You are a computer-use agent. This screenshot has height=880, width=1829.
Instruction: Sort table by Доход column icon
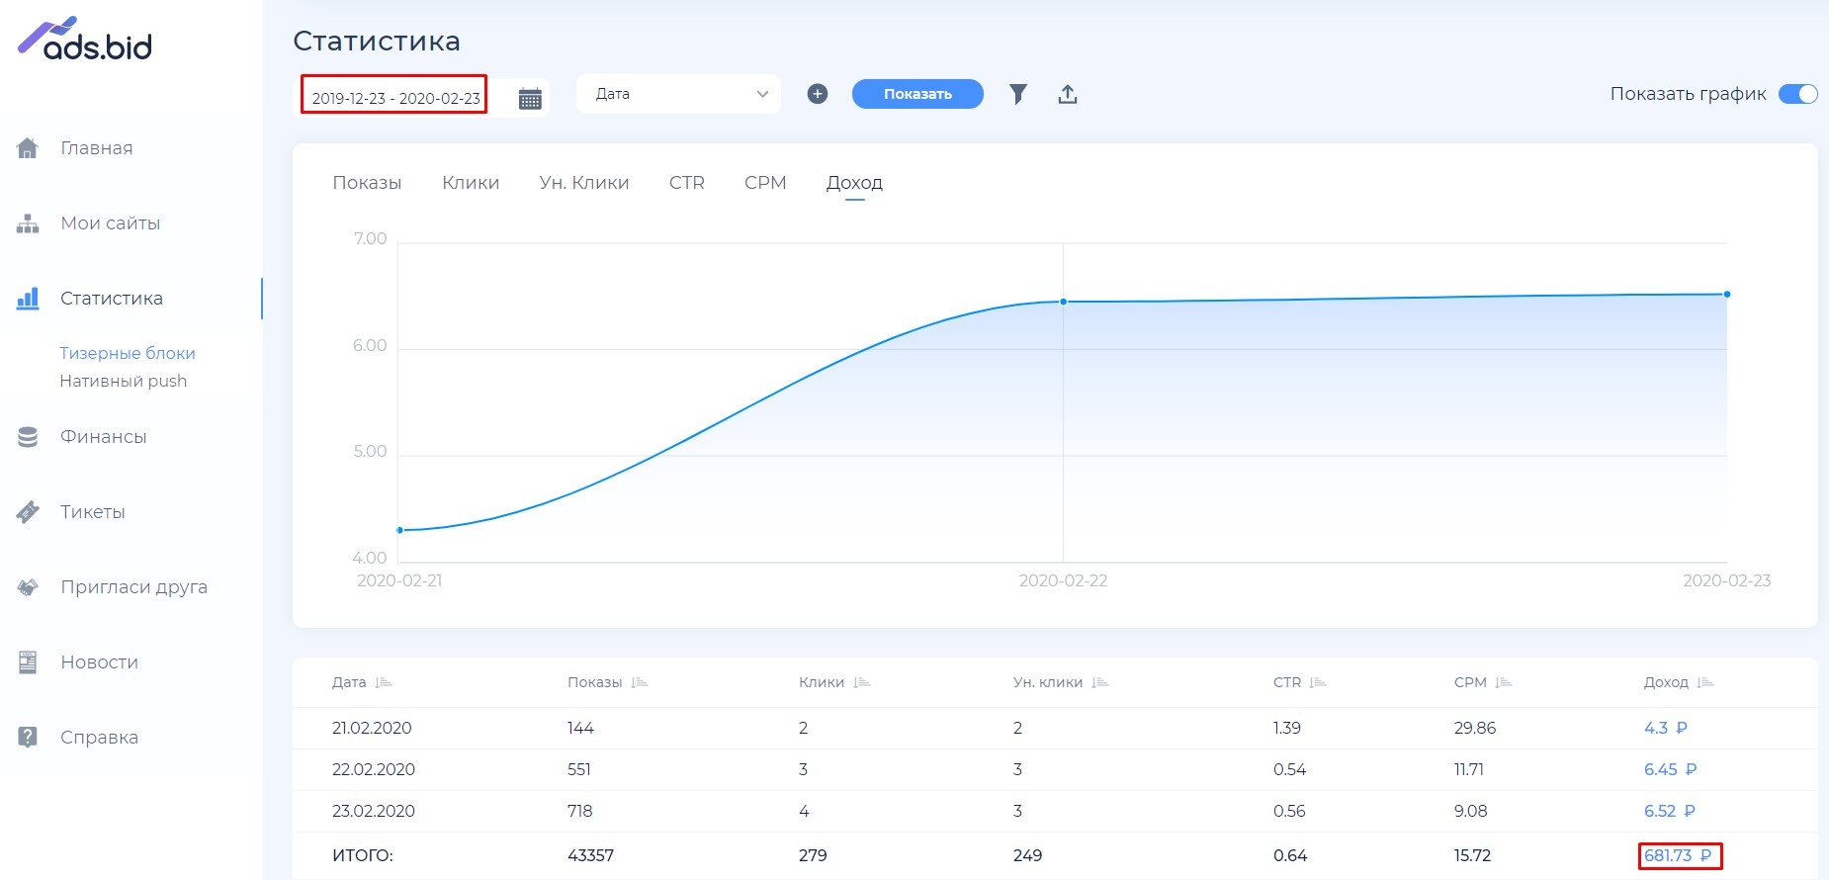click(1705, 683)
